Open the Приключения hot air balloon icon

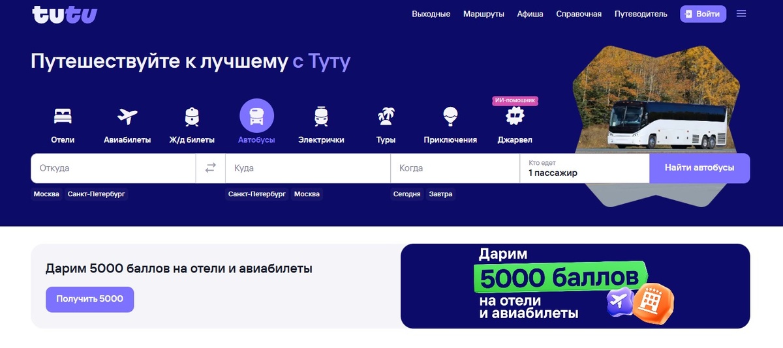[x=450, y=116]
